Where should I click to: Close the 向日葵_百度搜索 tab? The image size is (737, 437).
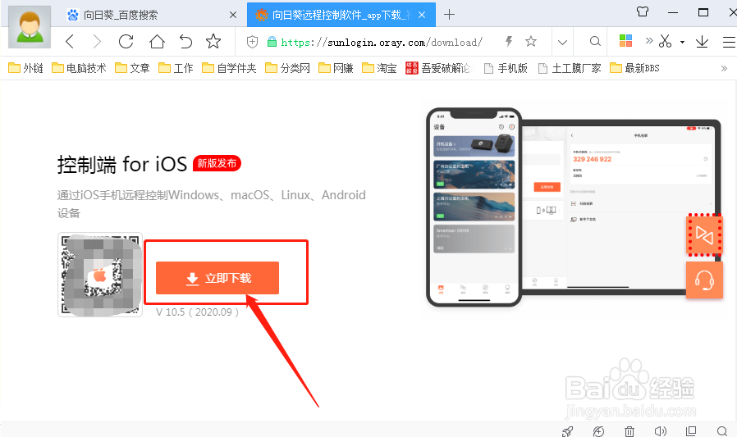pos(232,15)
